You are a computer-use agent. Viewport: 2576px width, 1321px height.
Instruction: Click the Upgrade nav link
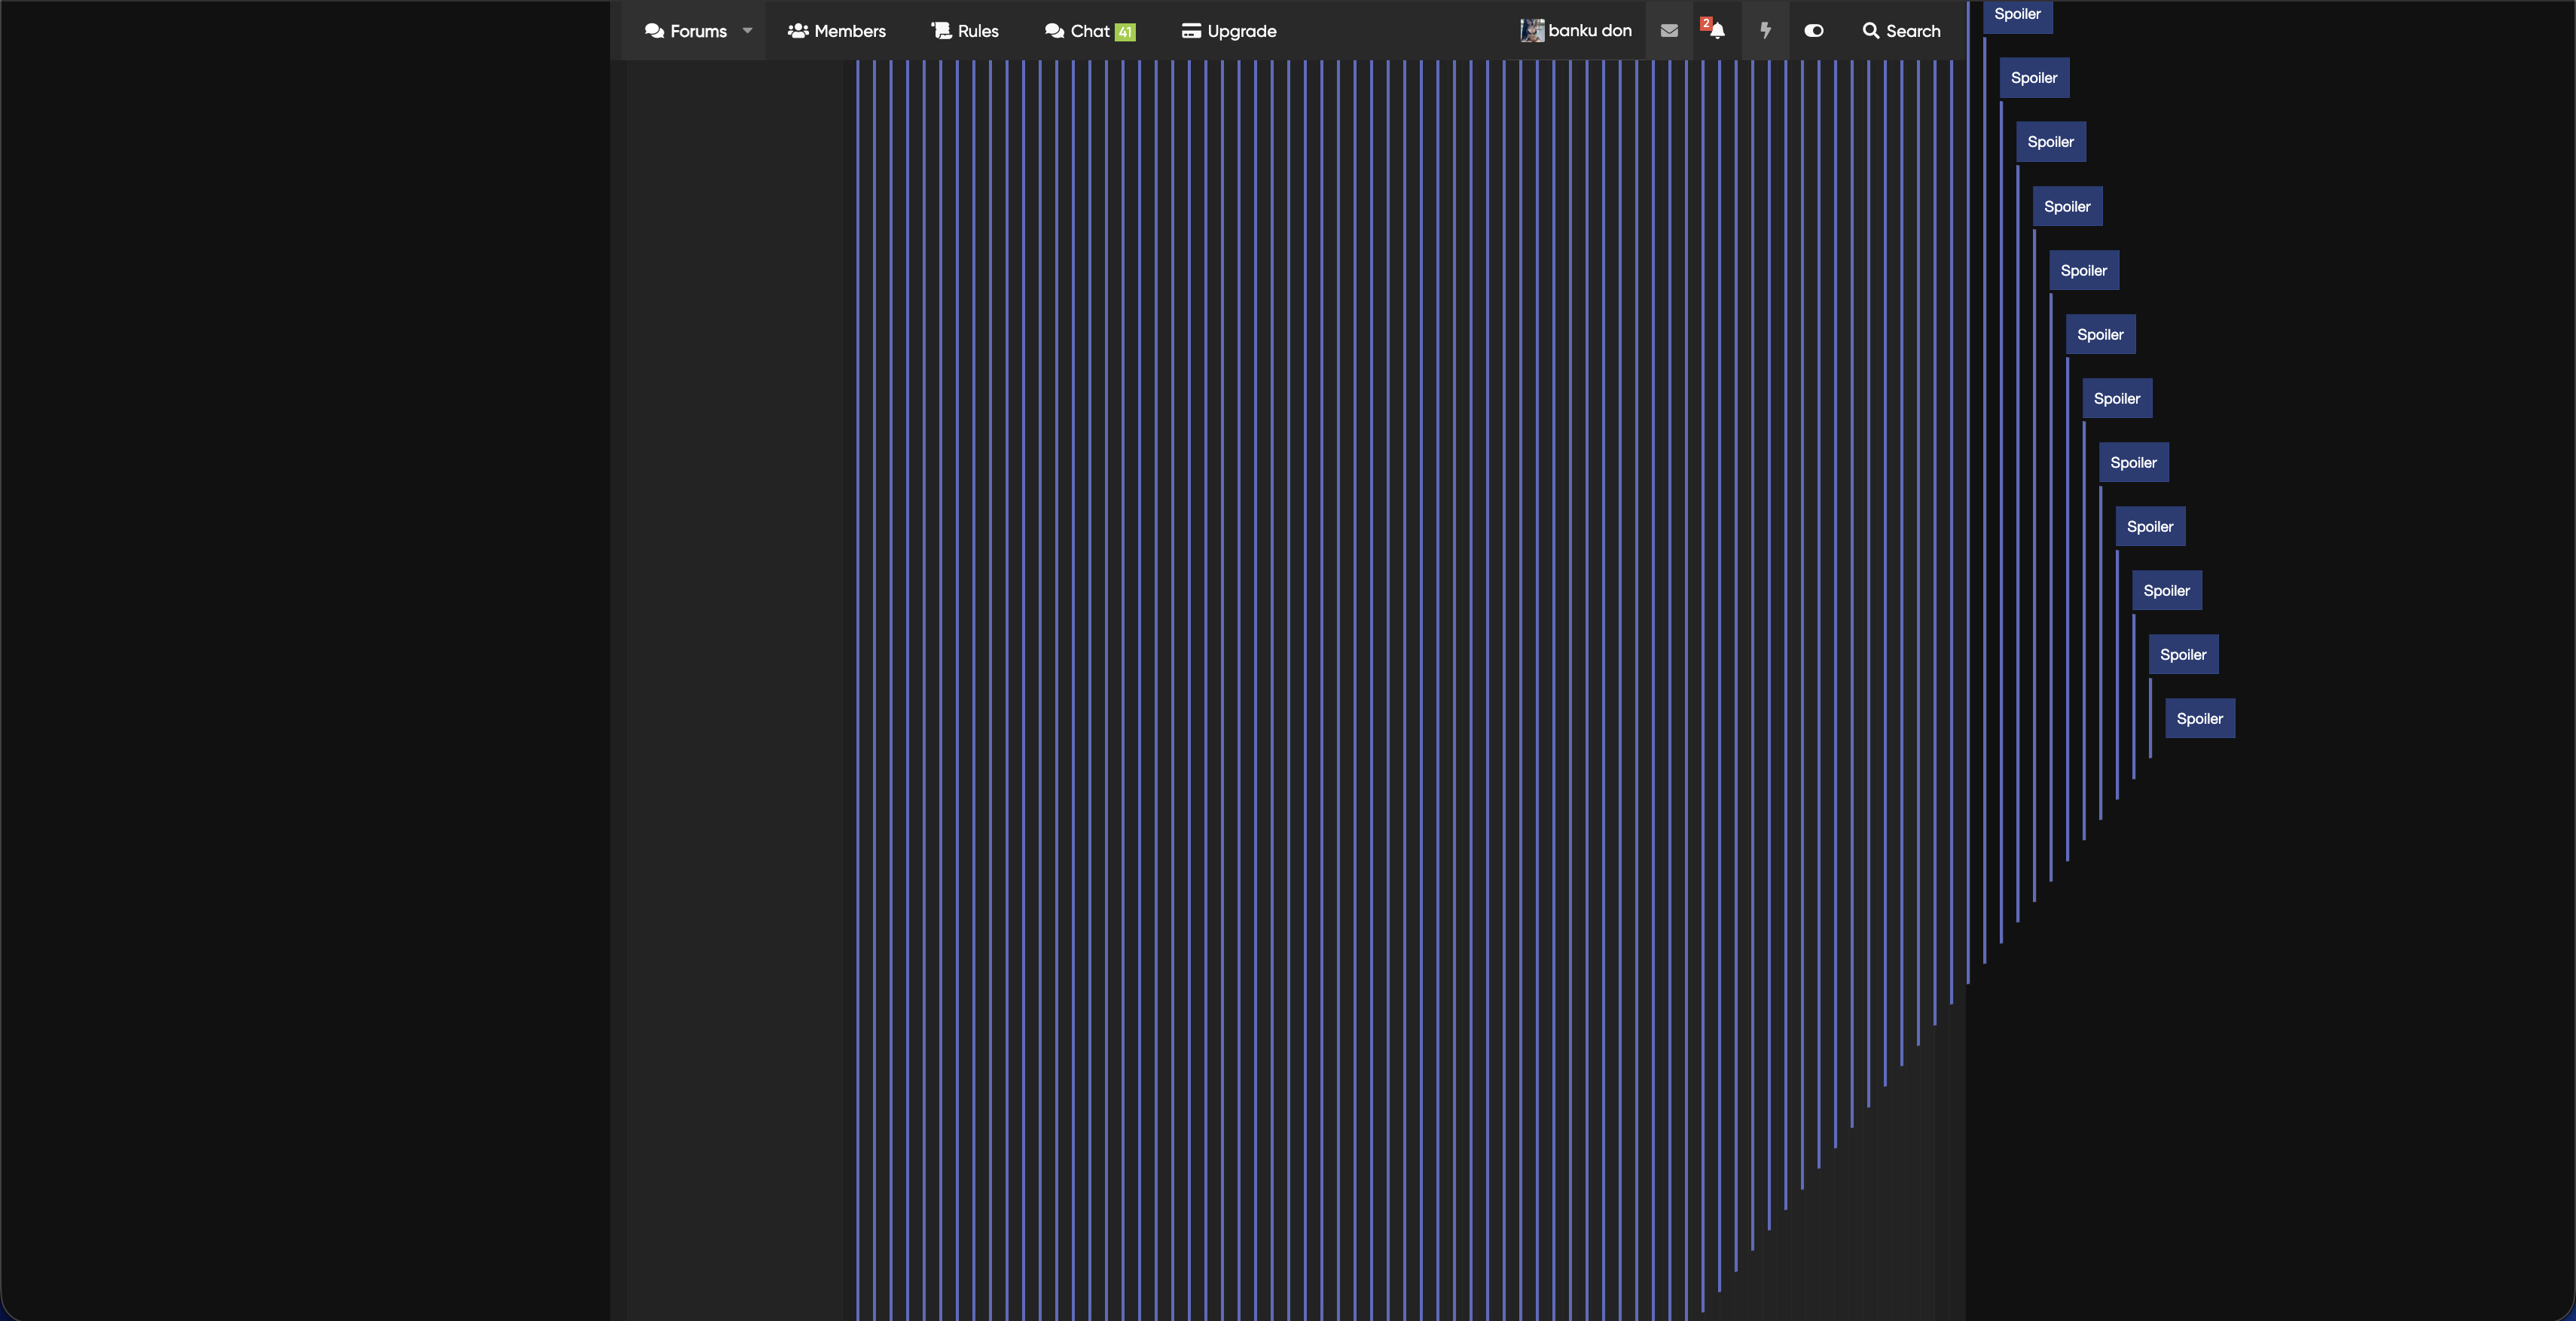click(x=1229, y=31)
